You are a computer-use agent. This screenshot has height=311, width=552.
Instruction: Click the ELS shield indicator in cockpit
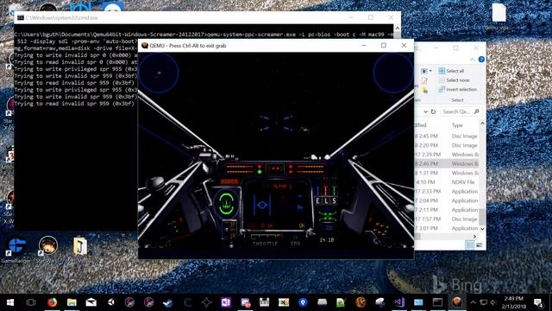click(326, 201)
